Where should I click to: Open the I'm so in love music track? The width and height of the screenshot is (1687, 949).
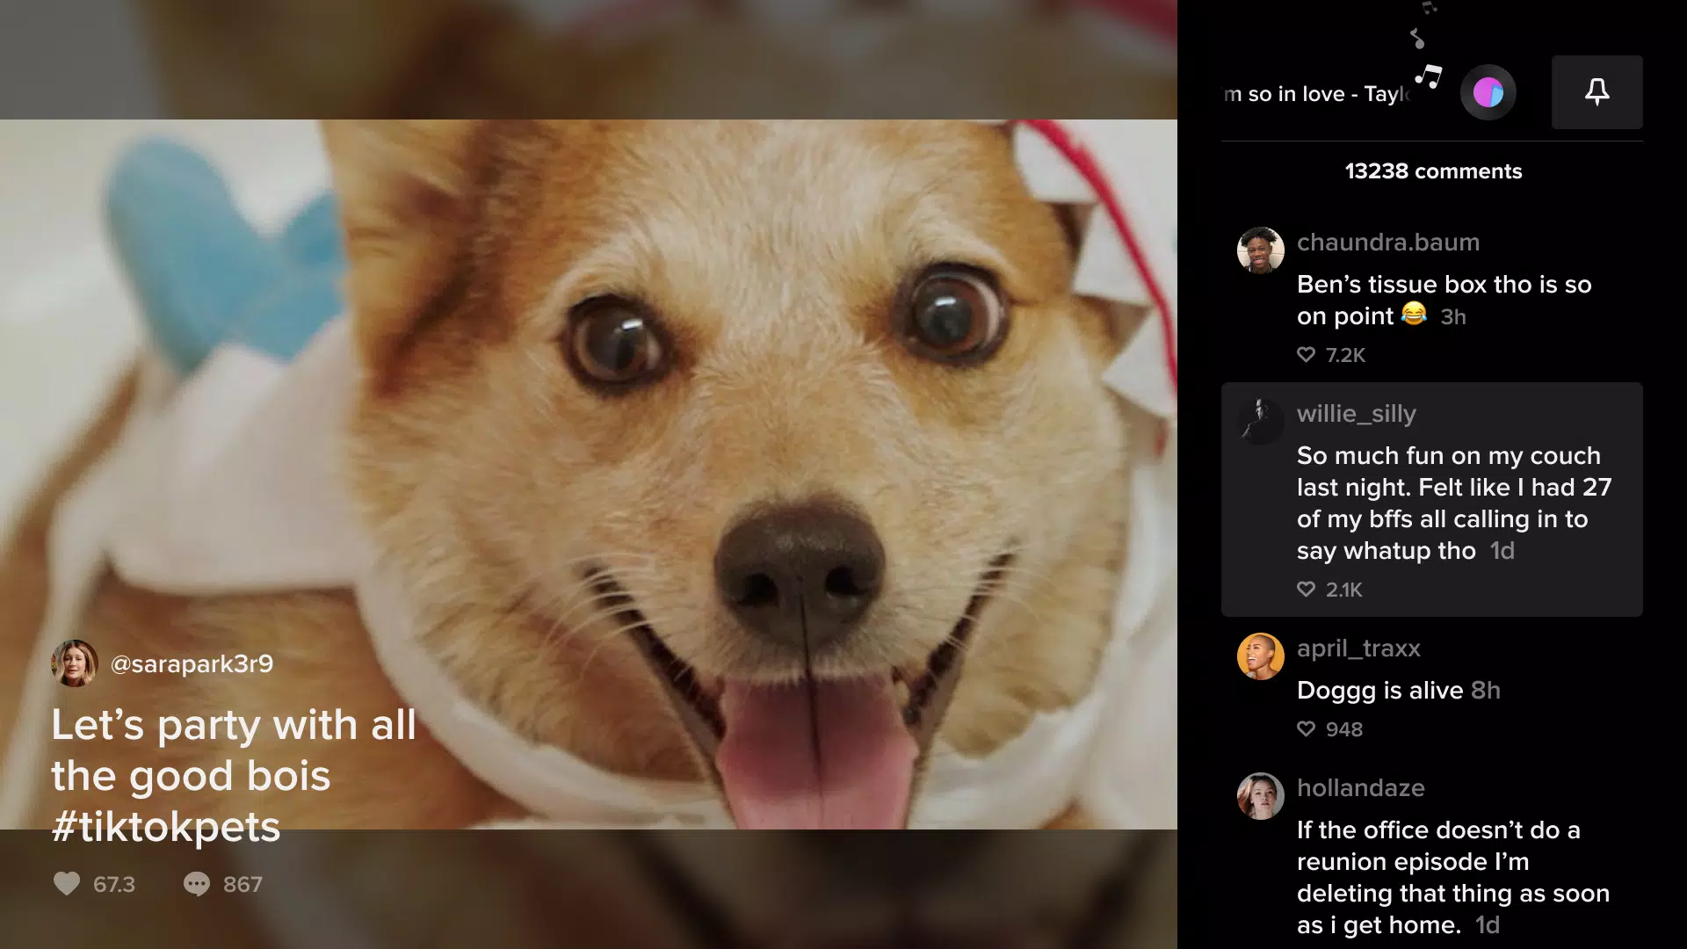pos(1330,92)
